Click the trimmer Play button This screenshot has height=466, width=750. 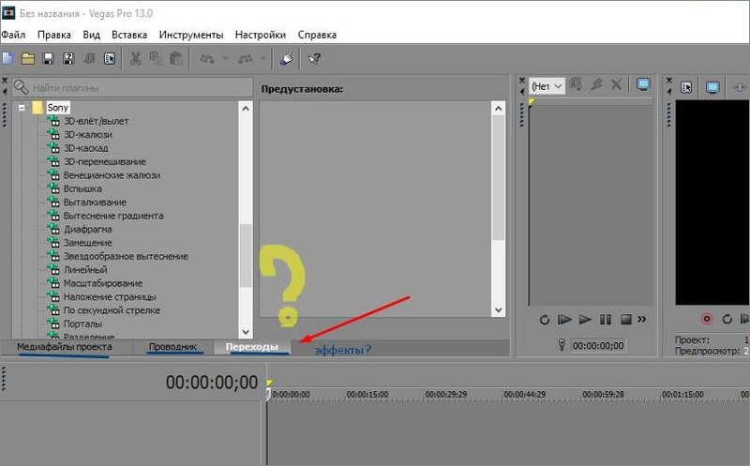(x=585, y=320)
